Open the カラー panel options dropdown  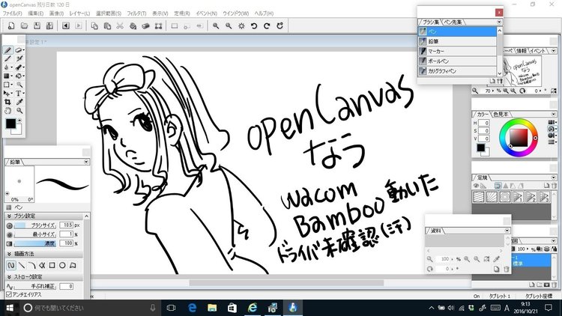coord(554,114)
